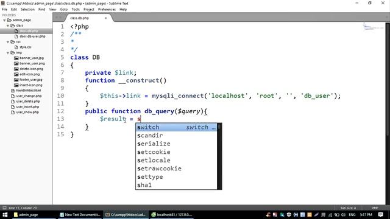The image size is (390, 219).
Task: Choose setrawcookie autocomplete suggestion
Action: (176, 169)
